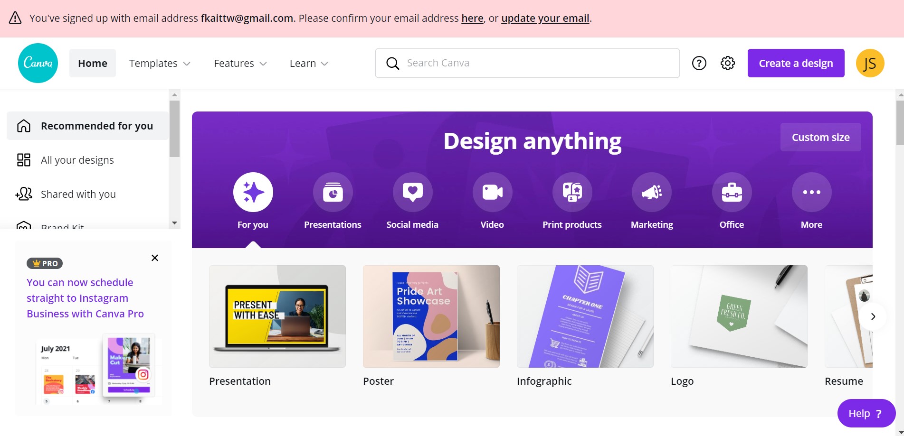Select the Presentations category icon
This screenshot has height=436, width=904.
pos(333,192)
